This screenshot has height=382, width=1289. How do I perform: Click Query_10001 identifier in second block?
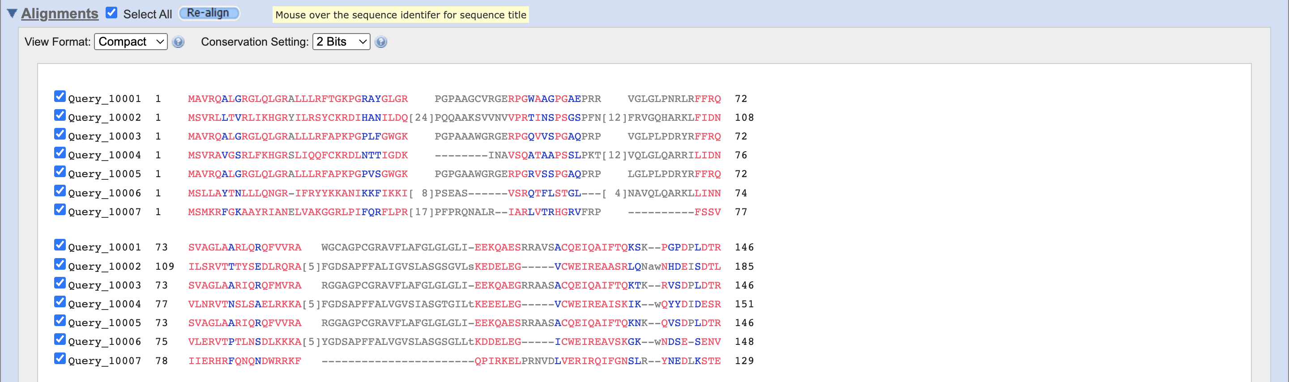tap(105, 247)
